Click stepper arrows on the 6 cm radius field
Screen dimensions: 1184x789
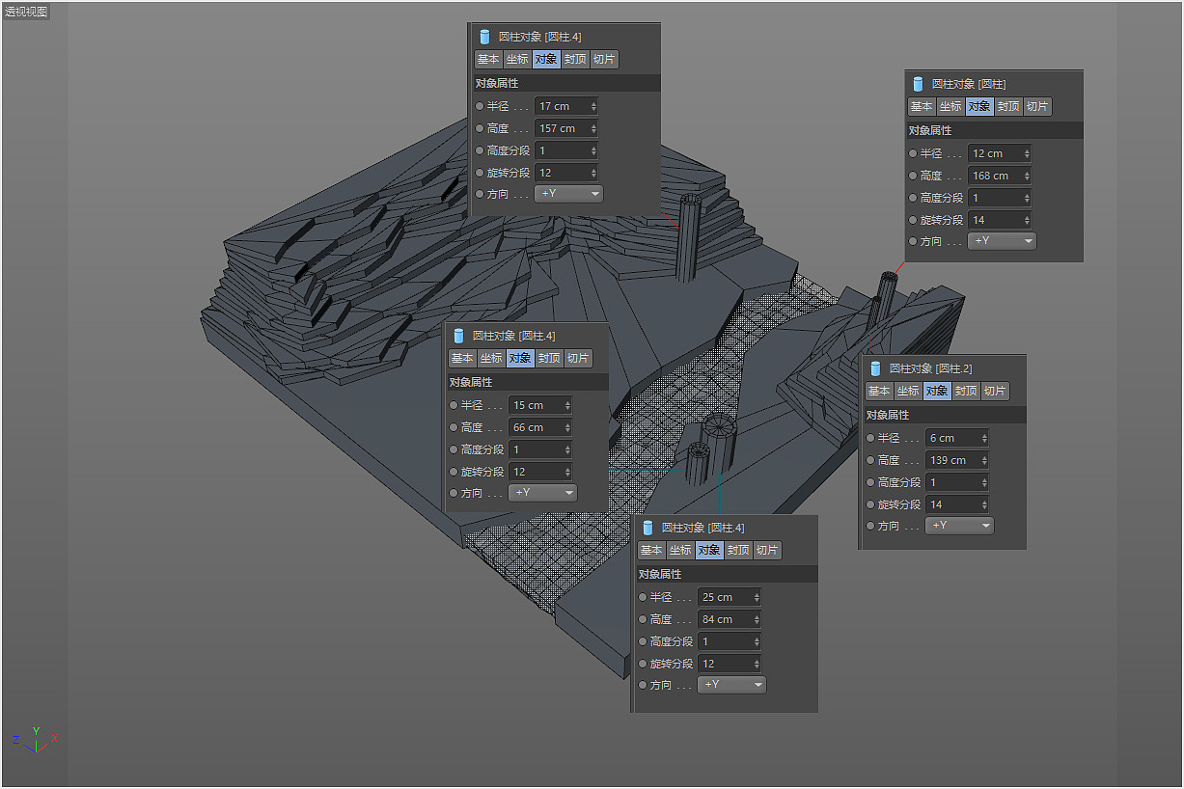point(984,438)
